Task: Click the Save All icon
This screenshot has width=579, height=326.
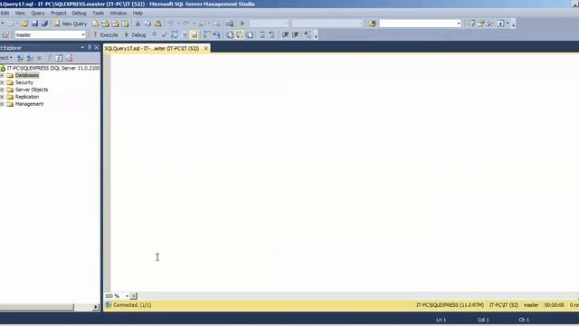Action: (x=44, y=24)
